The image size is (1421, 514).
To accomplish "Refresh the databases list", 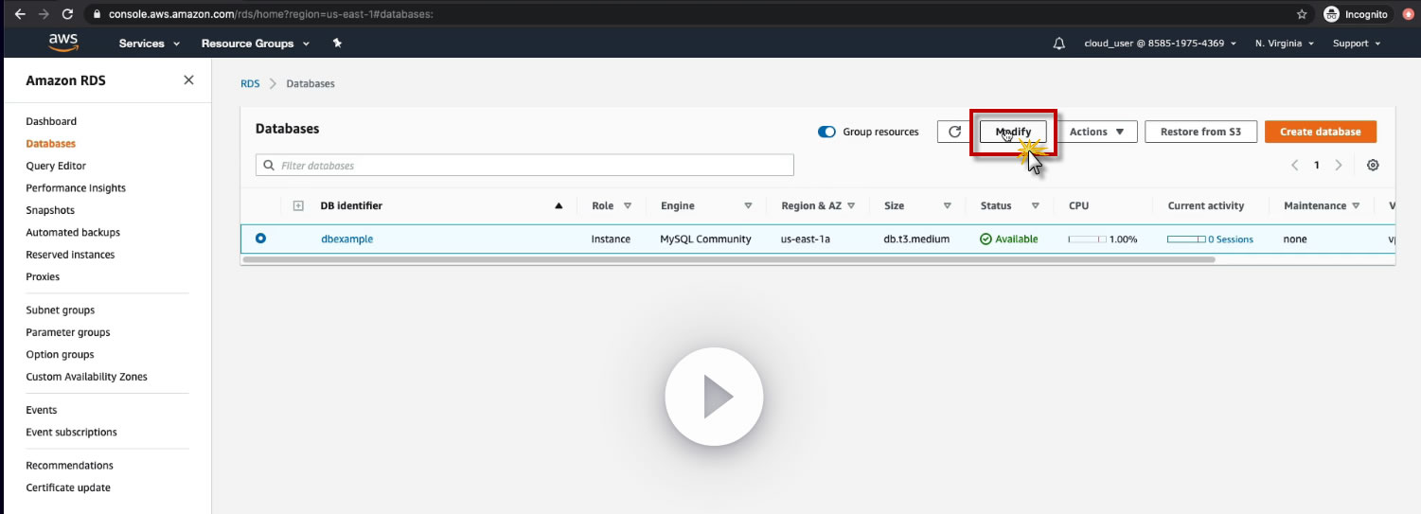I will (955, 132).
